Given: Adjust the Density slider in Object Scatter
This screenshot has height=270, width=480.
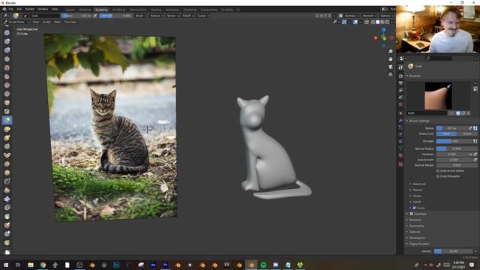Looking at the screenshot, I should (x=454, y=251).
